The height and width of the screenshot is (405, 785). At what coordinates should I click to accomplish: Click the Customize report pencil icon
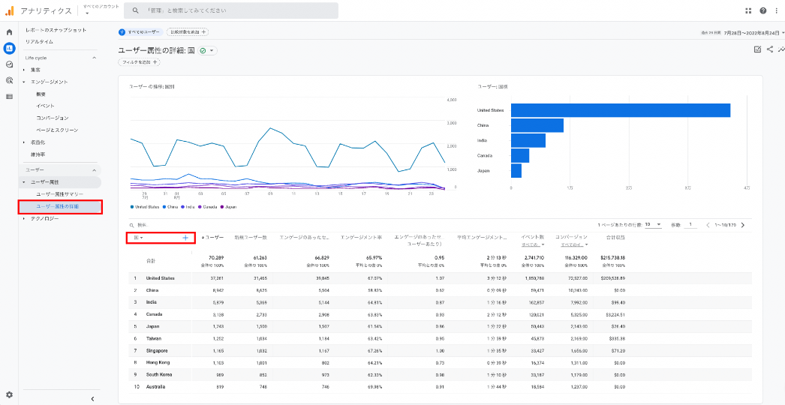pos(757,49)
